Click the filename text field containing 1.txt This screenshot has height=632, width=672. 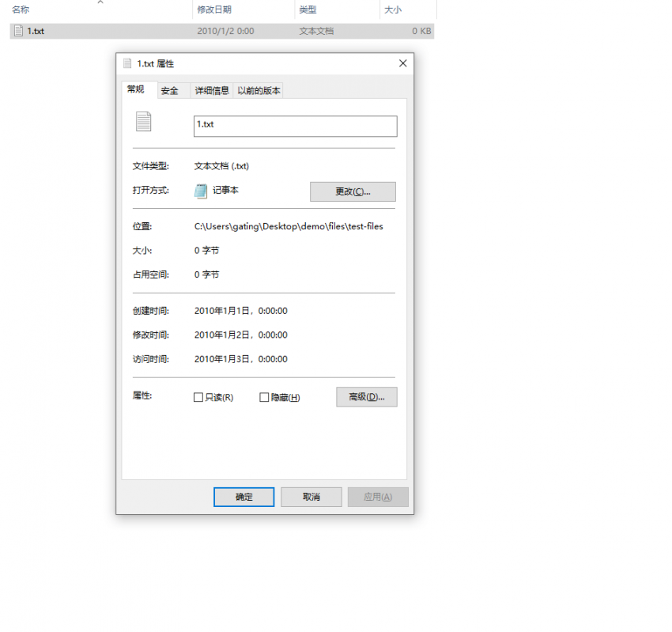[295, 126]
